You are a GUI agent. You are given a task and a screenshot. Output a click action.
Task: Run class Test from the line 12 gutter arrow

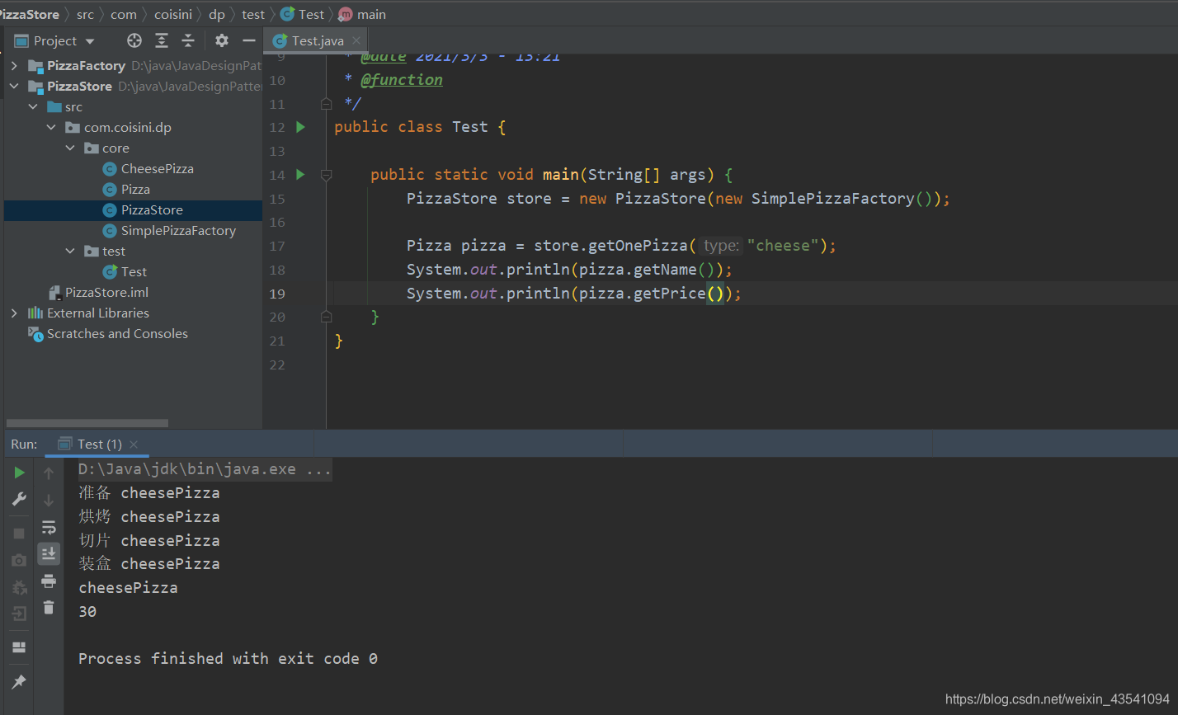tap(300, 127)
